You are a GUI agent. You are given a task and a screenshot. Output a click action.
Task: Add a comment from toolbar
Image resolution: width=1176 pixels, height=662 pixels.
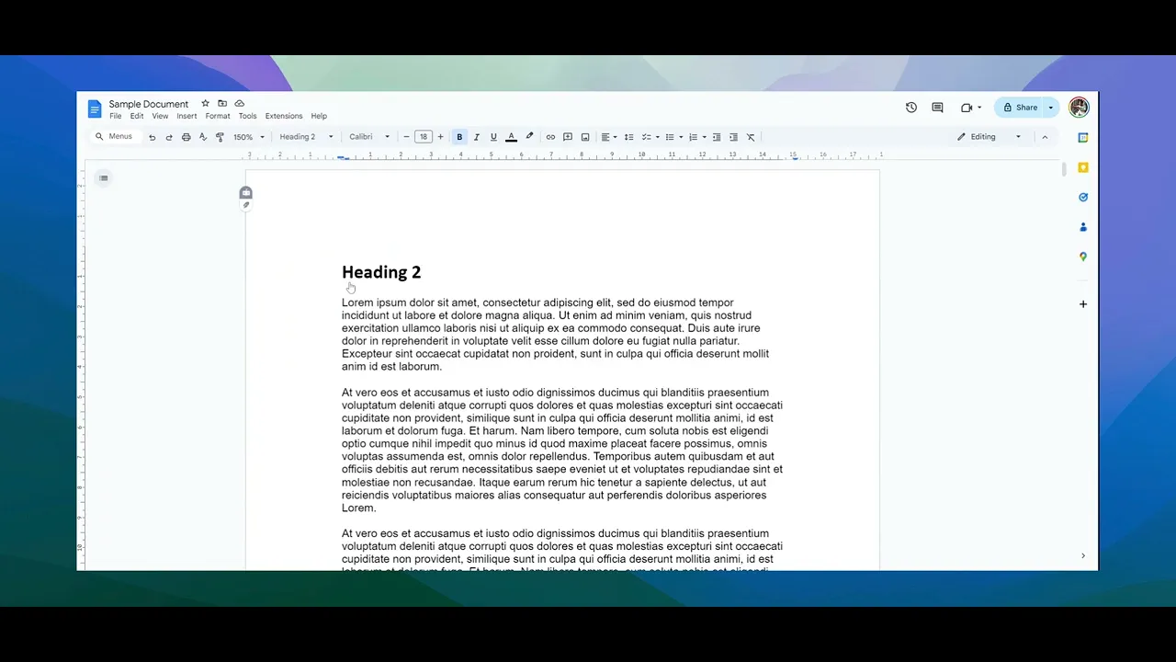click(x=568, y=137)
